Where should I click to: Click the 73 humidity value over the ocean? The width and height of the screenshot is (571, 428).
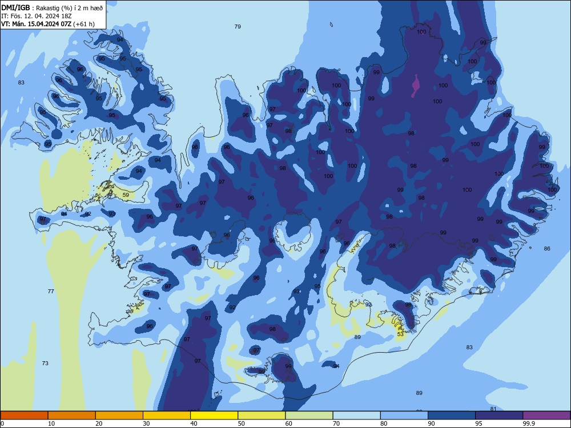[45, 363]
